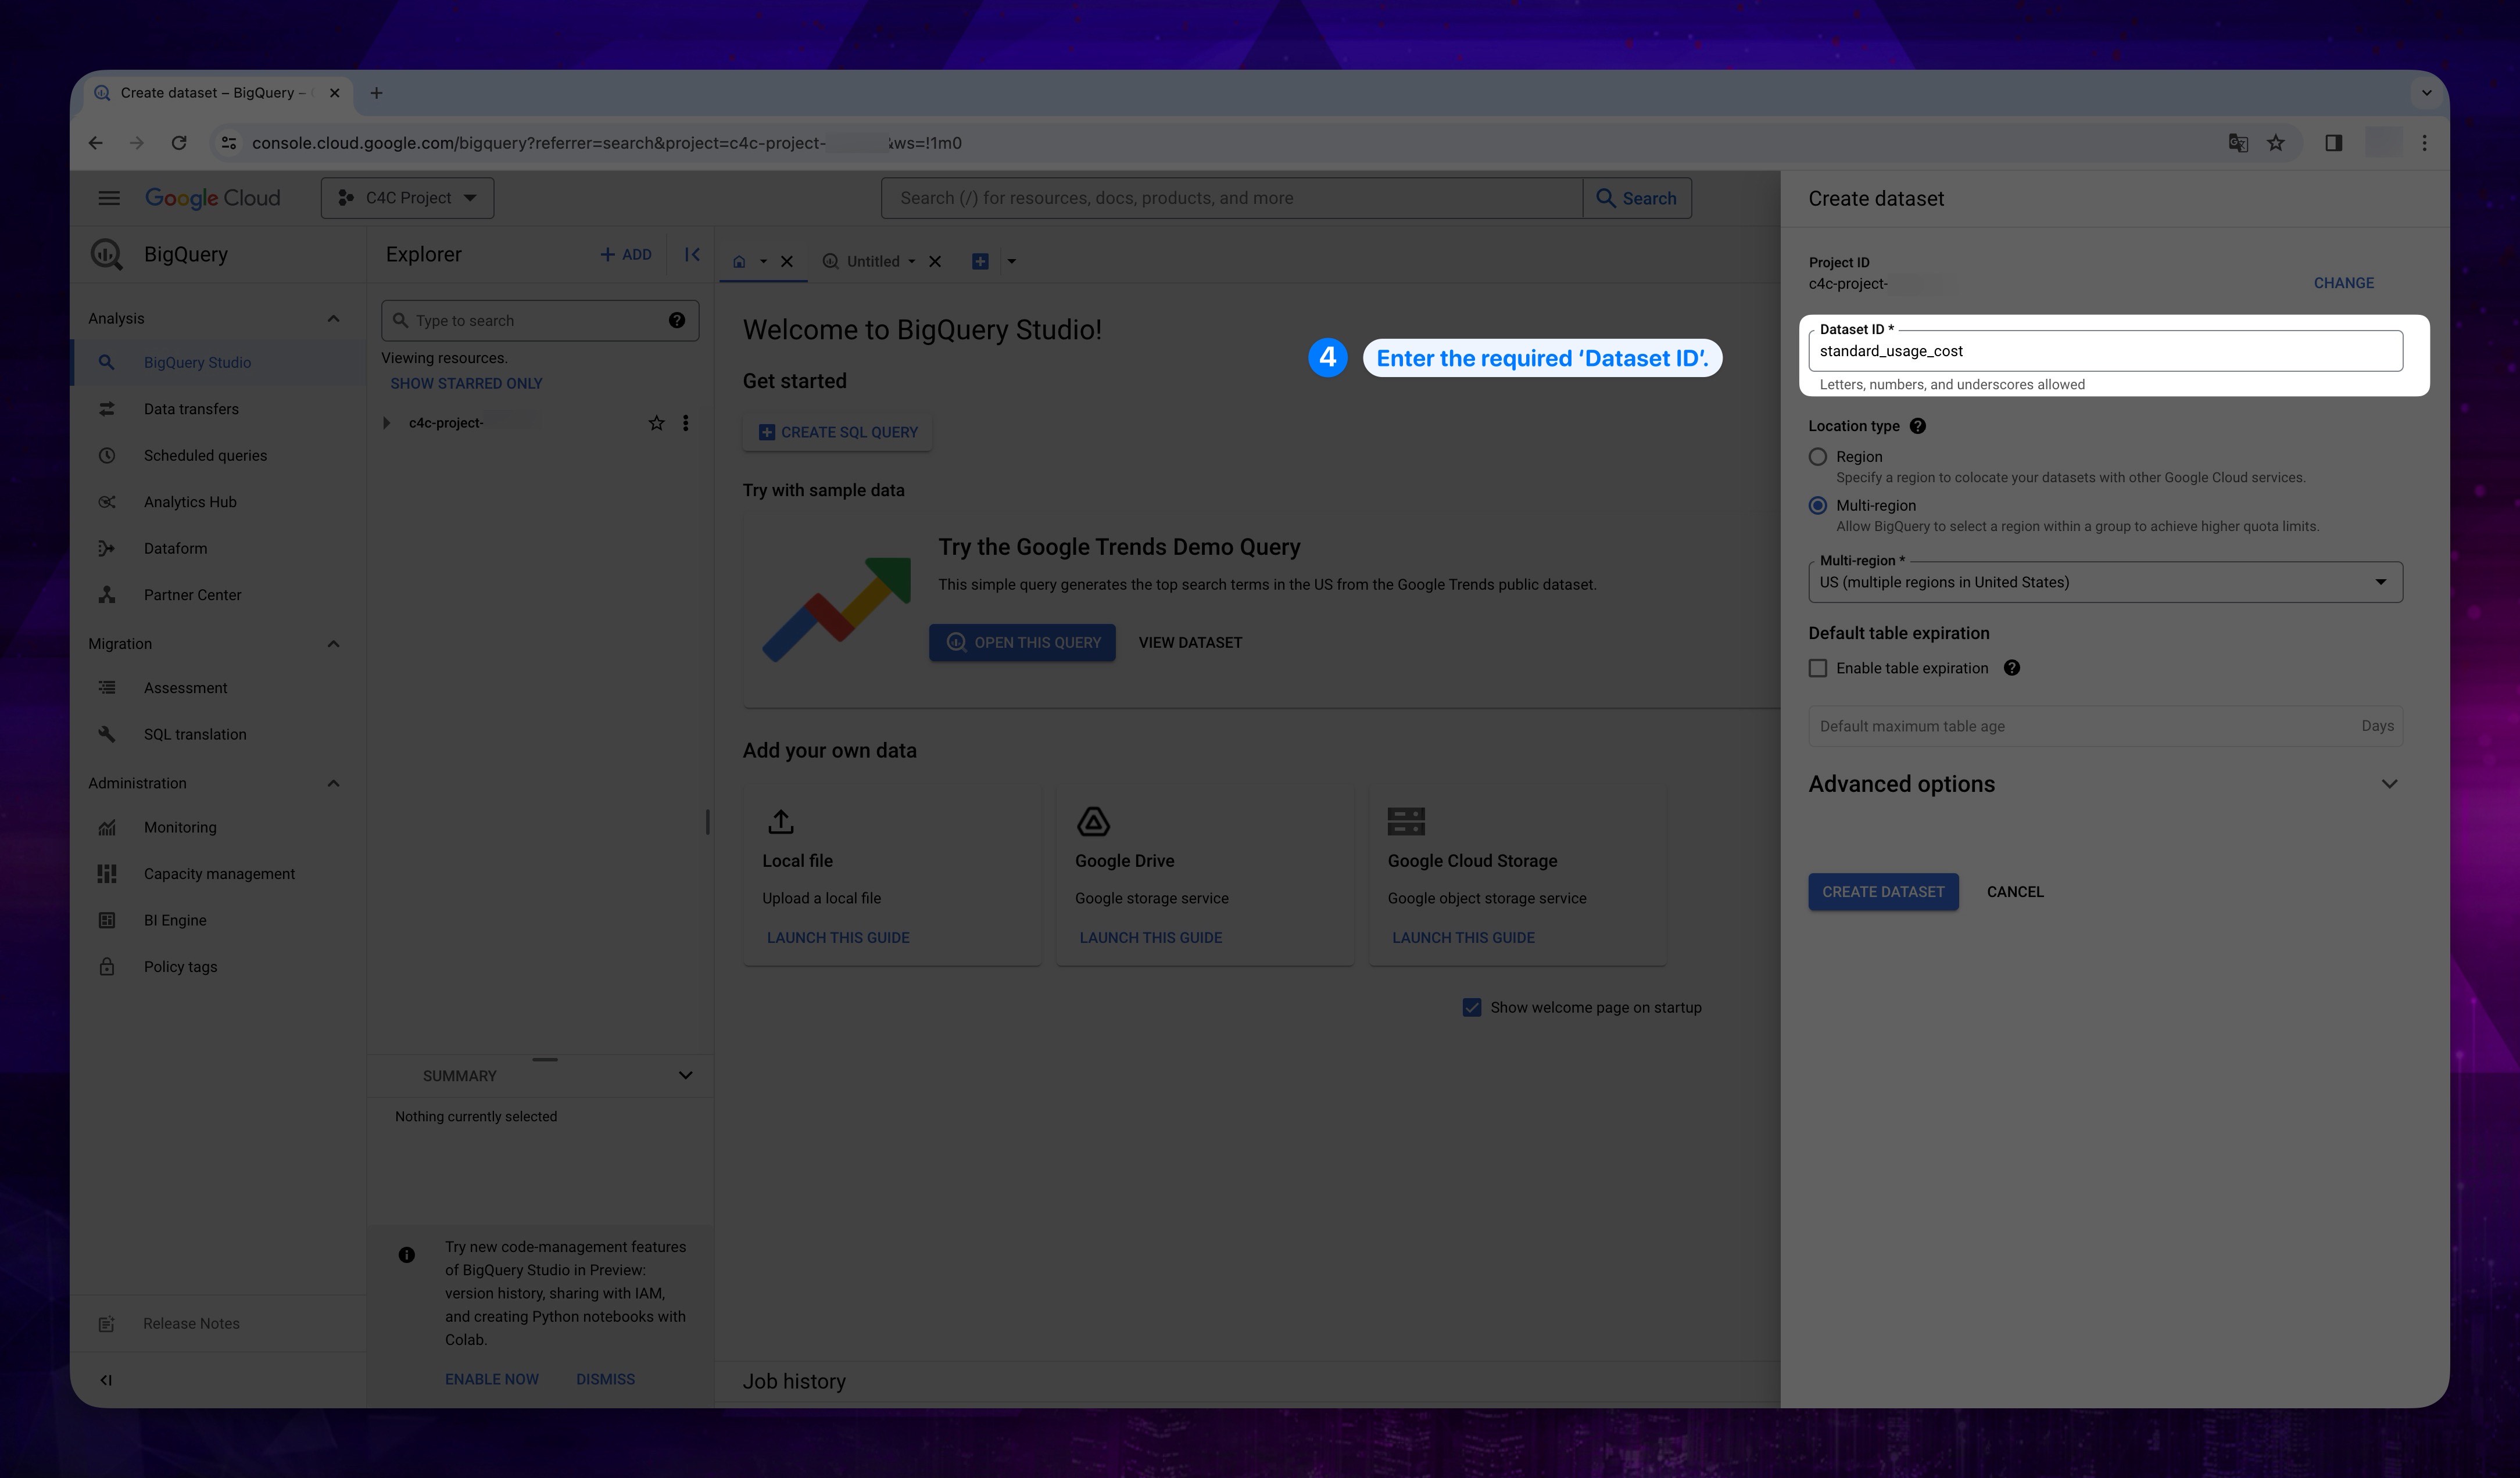Star the c4c-project resource

pos(656,423)
